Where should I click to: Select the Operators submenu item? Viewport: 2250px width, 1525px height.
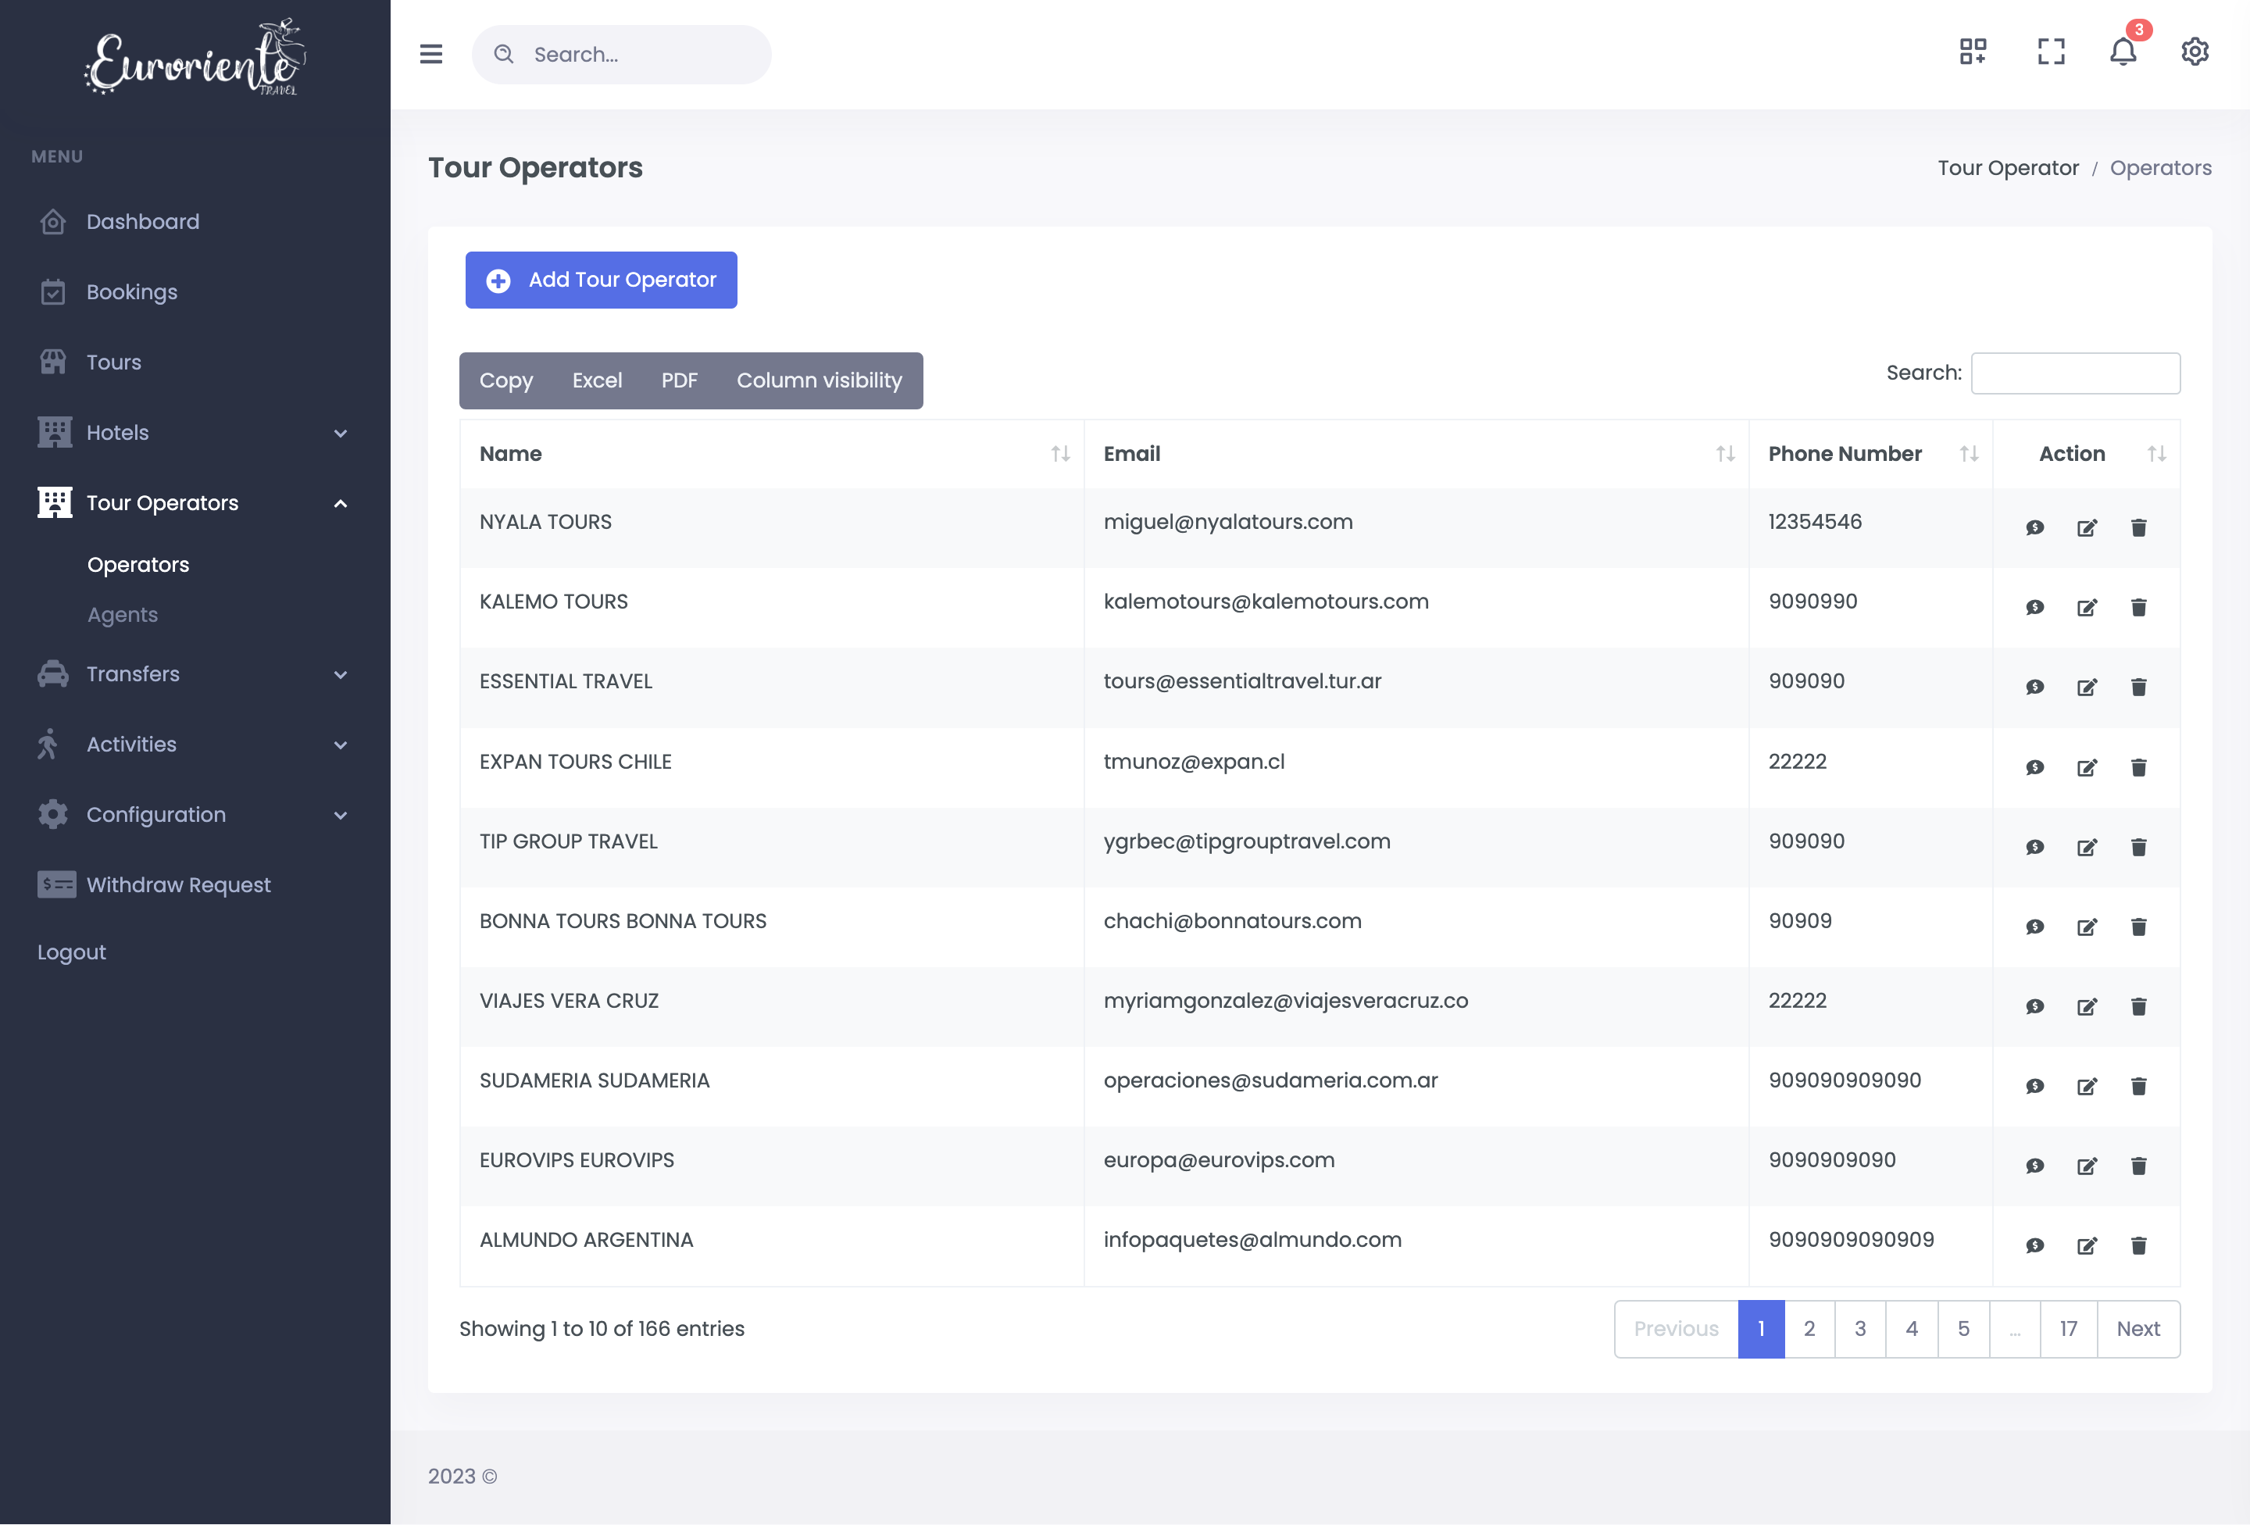138,565
